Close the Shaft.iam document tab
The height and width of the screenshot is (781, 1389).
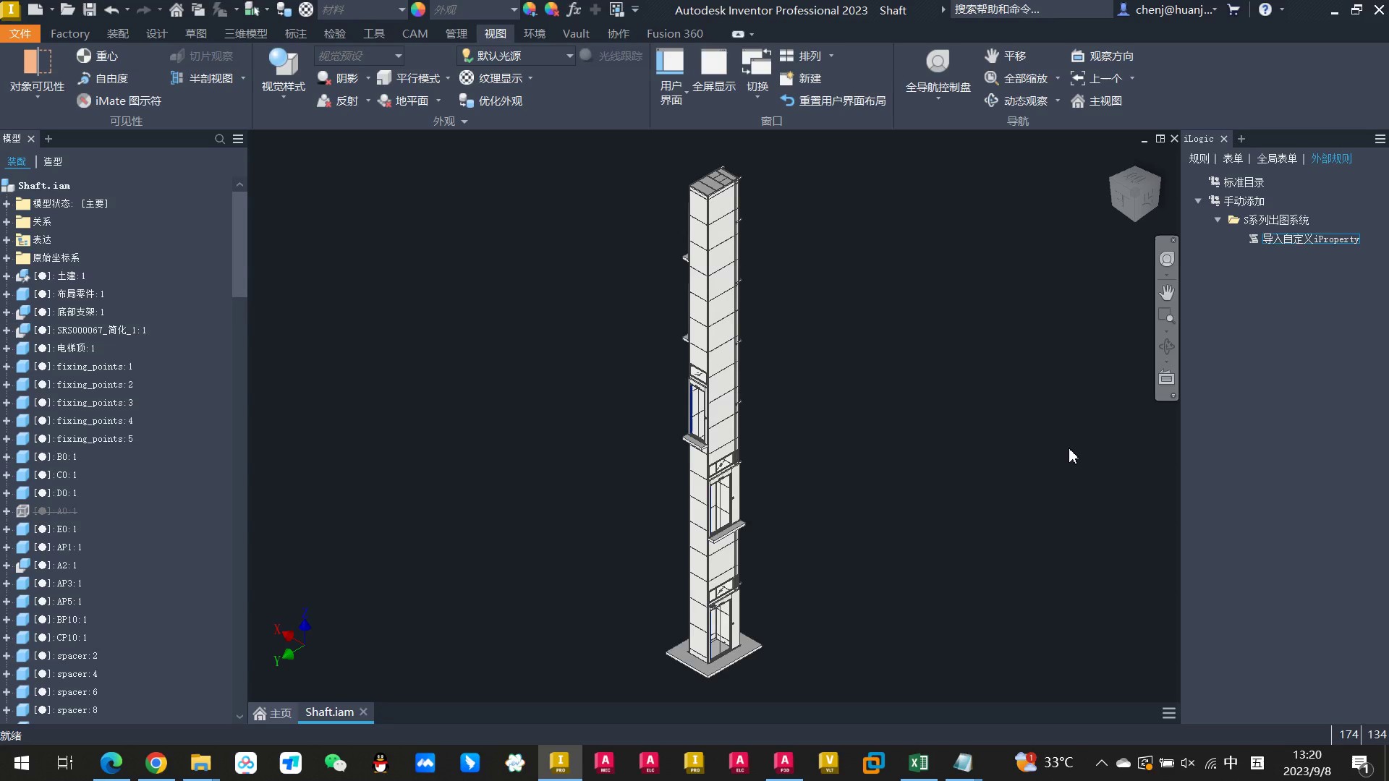[x=364, y=712]
